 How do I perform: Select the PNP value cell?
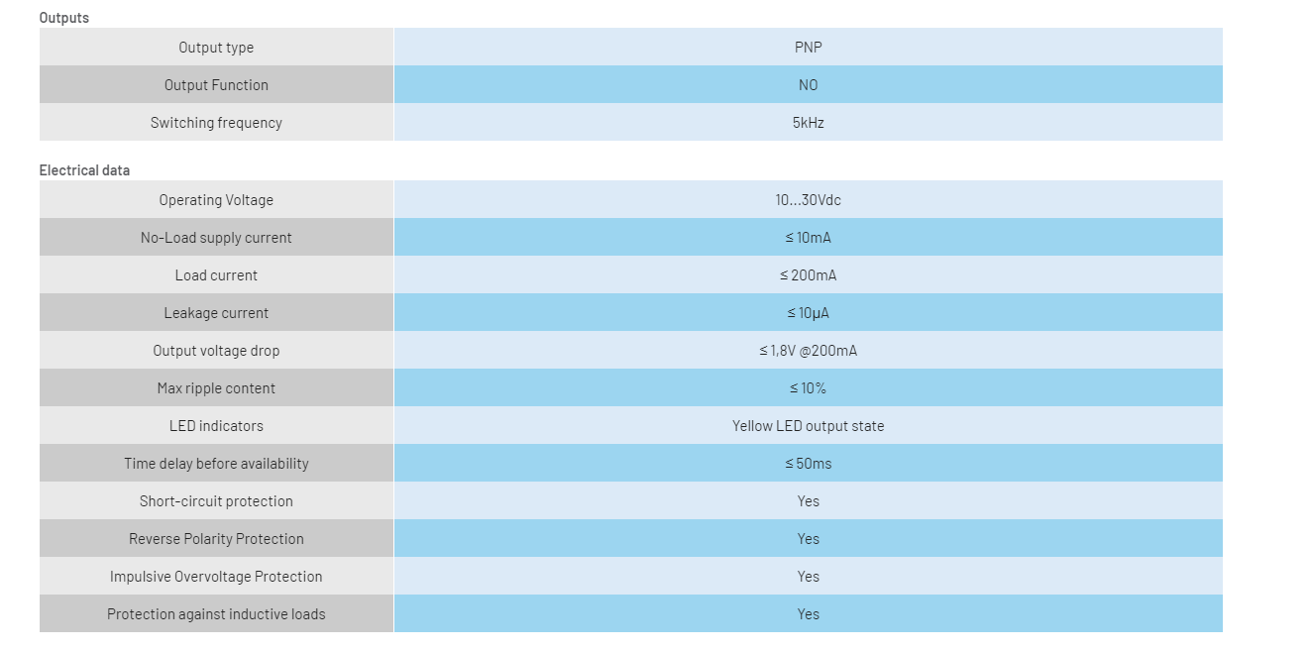808,47
